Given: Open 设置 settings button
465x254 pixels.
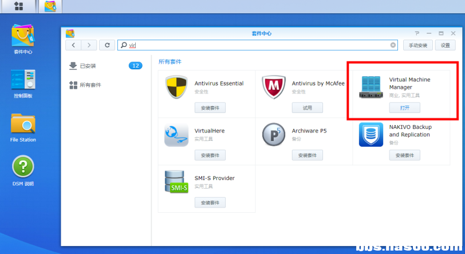Looking at the screenshot, I should pos(446,45).
